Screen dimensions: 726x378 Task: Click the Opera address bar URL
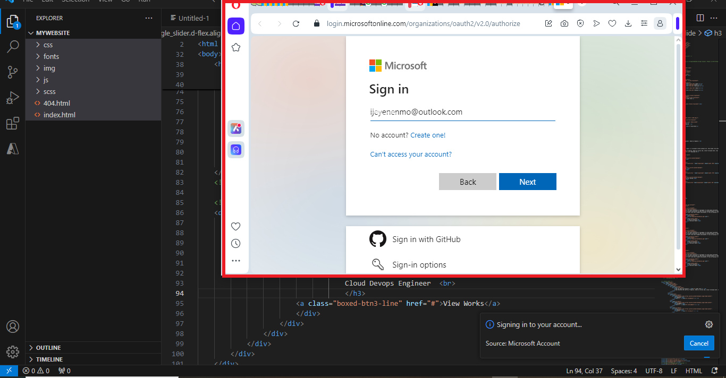[423, 23]
